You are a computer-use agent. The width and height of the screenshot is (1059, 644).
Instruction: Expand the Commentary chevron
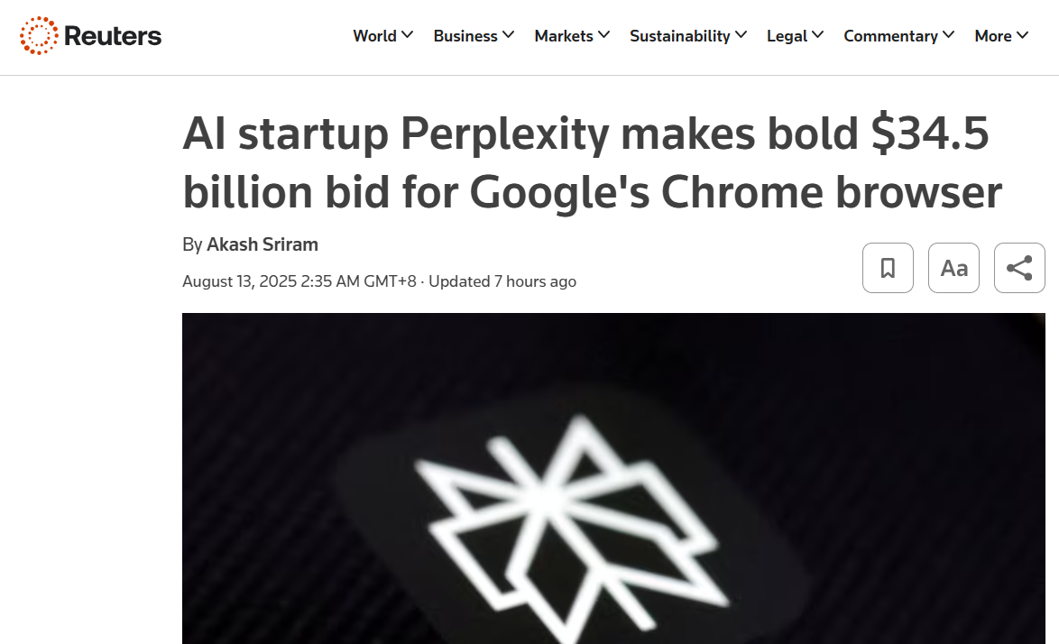click(949, 35)
